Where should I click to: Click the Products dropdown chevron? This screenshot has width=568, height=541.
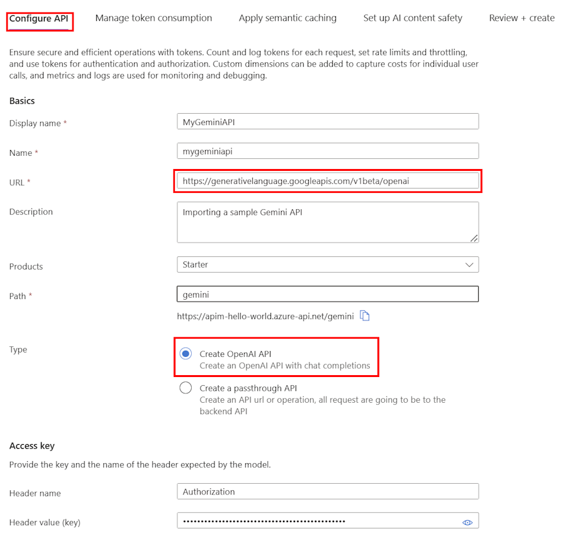469,265
